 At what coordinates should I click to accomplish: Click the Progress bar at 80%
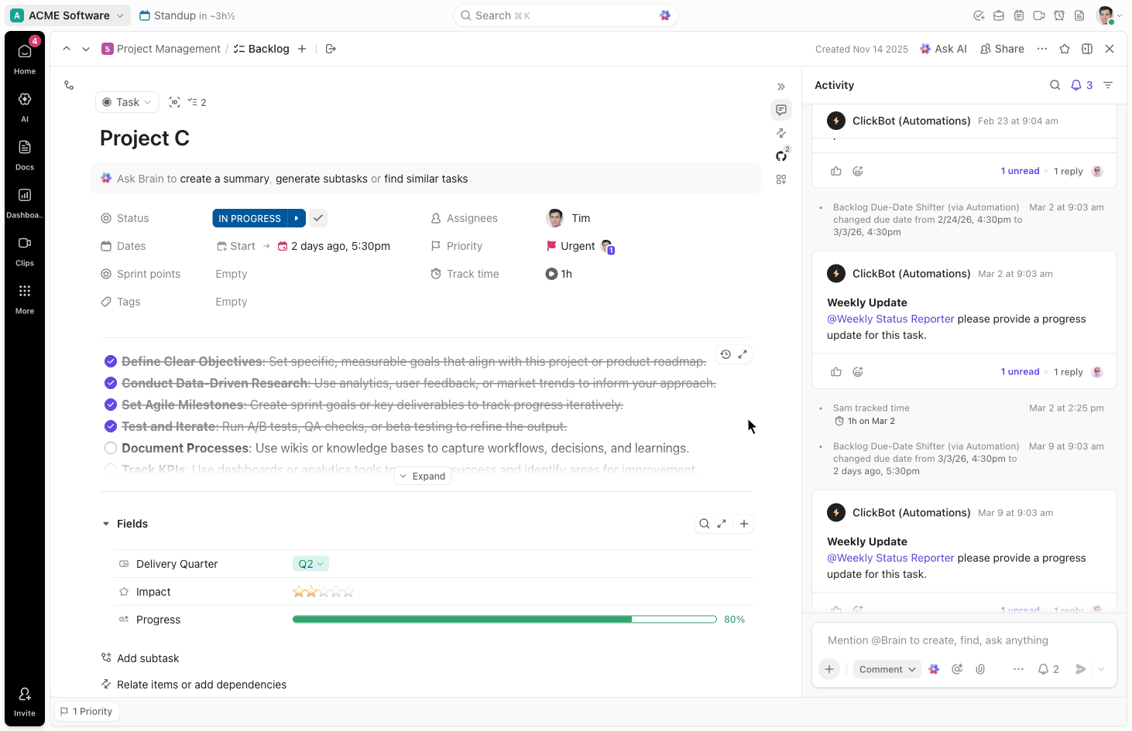click(x=504, y=620)
